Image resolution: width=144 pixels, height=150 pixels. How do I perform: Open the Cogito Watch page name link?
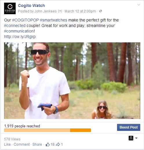pyautogui.click(x=31, y=6)
